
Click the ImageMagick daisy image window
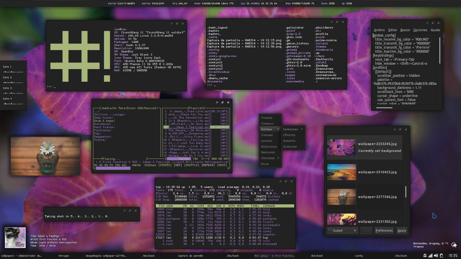45,156
